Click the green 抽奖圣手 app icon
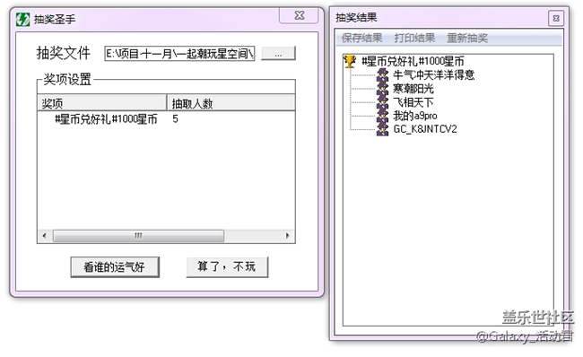Image resolution: width=583 pixels, height=357 pixels. (23, 20)
